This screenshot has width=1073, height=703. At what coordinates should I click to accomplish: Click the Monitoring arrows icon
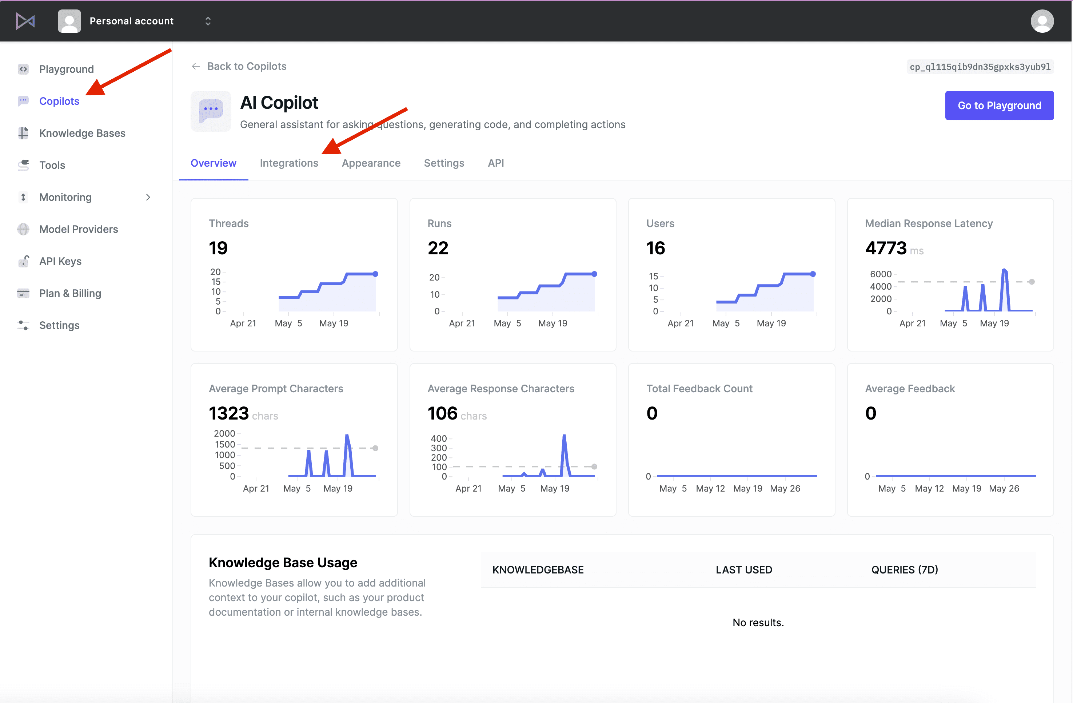tap(23, 197)
